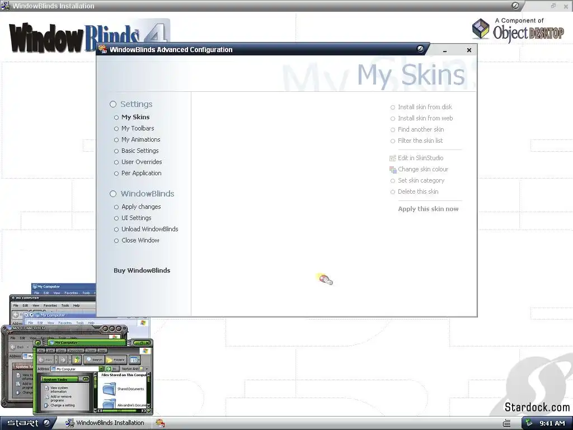Open Basic Settings section
This screenshot has height=430, width=573.
(x=139, y=151)
